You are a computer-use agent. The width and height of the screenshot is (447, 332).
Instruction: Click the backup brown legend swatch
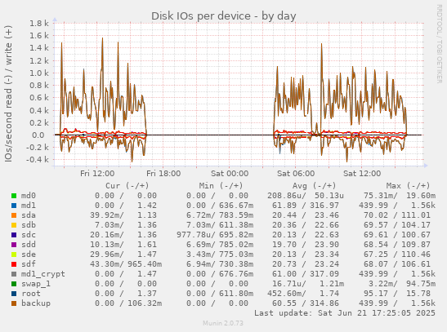click(14, 303)
